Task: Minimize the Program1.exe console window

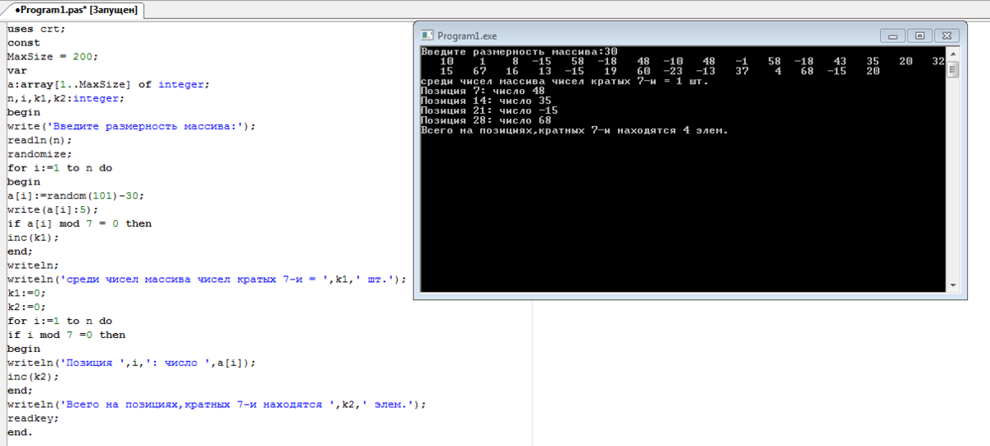Action: [x=892, y=35]
